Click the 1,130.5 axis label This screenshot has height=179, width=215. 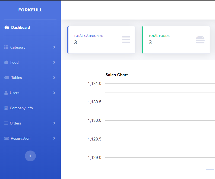[x=94, y=102]
